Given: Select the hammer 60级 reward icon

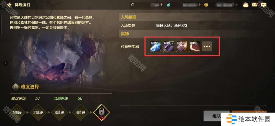Looking at the screenshot, I should click(x=182, y=46).
